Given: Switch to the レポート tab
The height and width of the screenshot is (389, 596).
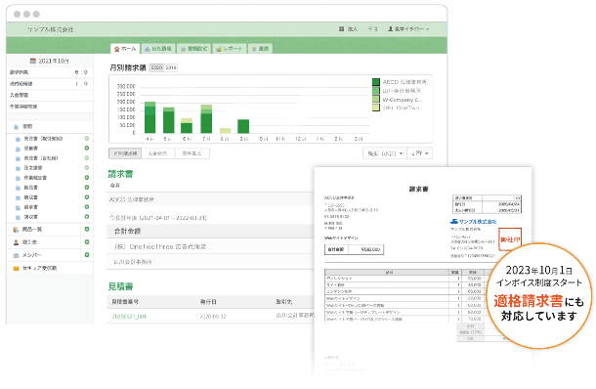Looking at the screenshot, I should 230,49.
